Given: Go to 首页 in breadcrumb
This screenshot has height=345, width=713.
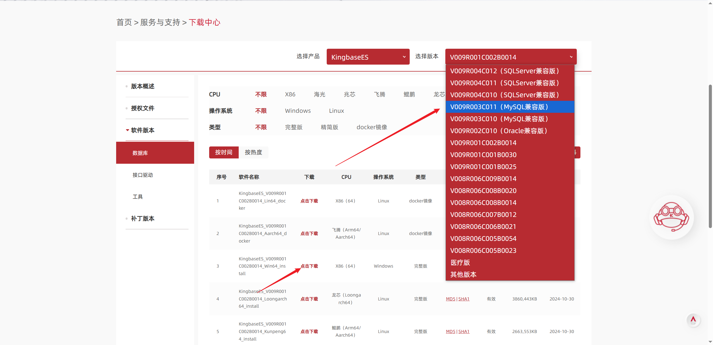Looking at the screenshot, I should (124, 22).
